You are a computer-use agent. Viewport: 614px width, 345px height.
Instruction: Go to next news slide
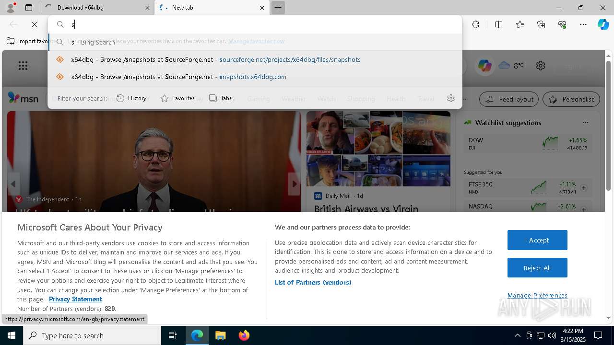[x=294, y=184]
